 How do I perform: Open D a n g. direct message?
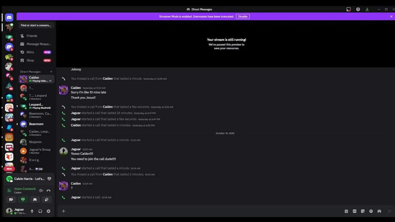[x=36, y=160]
